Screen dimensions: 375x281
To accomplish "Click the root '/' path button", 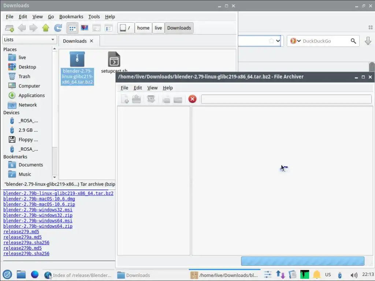I will (x=126, y=28).
